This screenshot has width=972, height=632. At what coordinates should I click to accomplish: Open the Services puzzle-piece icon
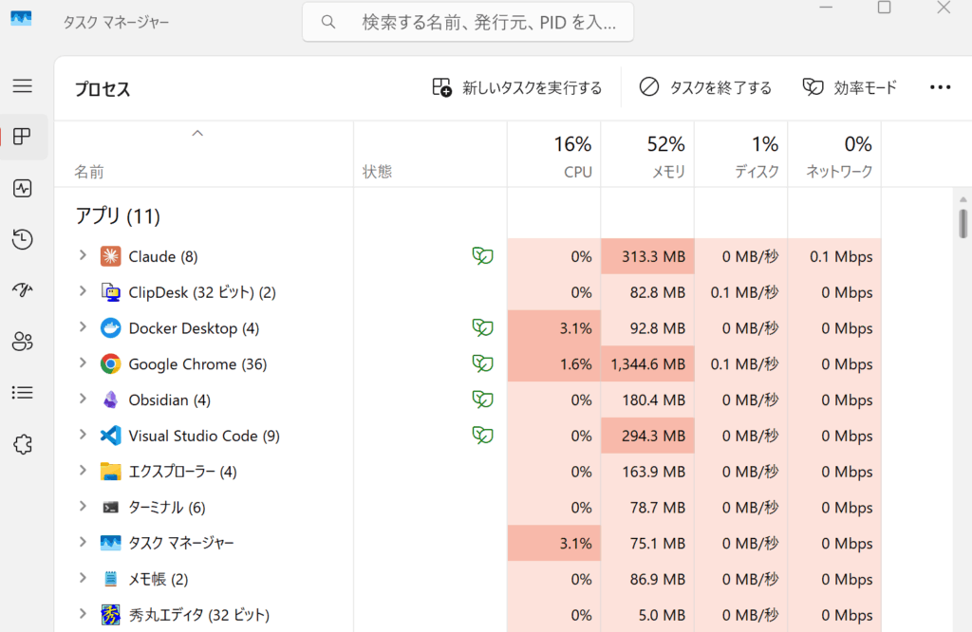(23, 443)
